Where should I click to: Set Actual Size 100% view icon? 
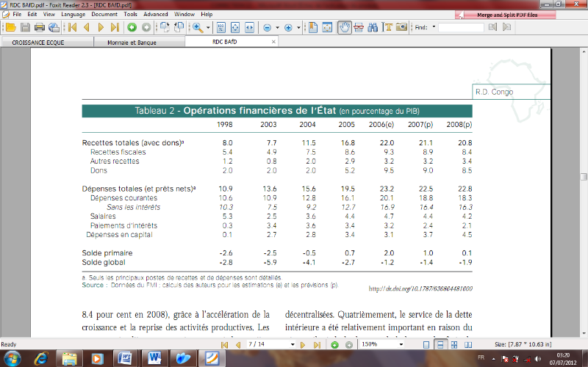coord(221,27)
